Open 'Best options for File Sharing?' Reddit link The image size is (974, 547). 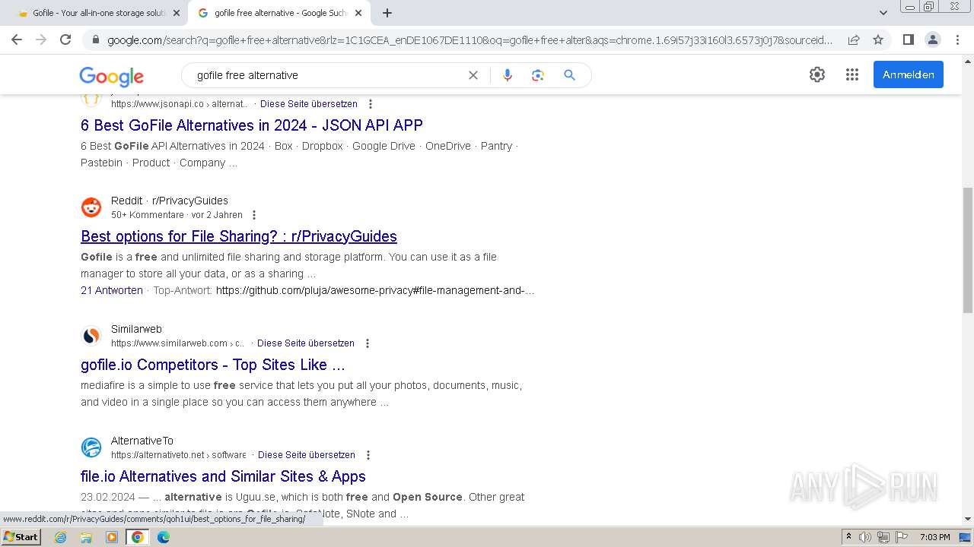tap(239, 236)
